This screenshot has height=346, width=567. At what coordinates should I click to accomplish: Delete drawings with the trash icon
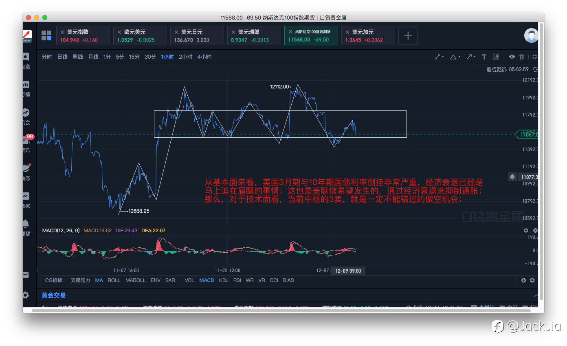pos(522,57)
